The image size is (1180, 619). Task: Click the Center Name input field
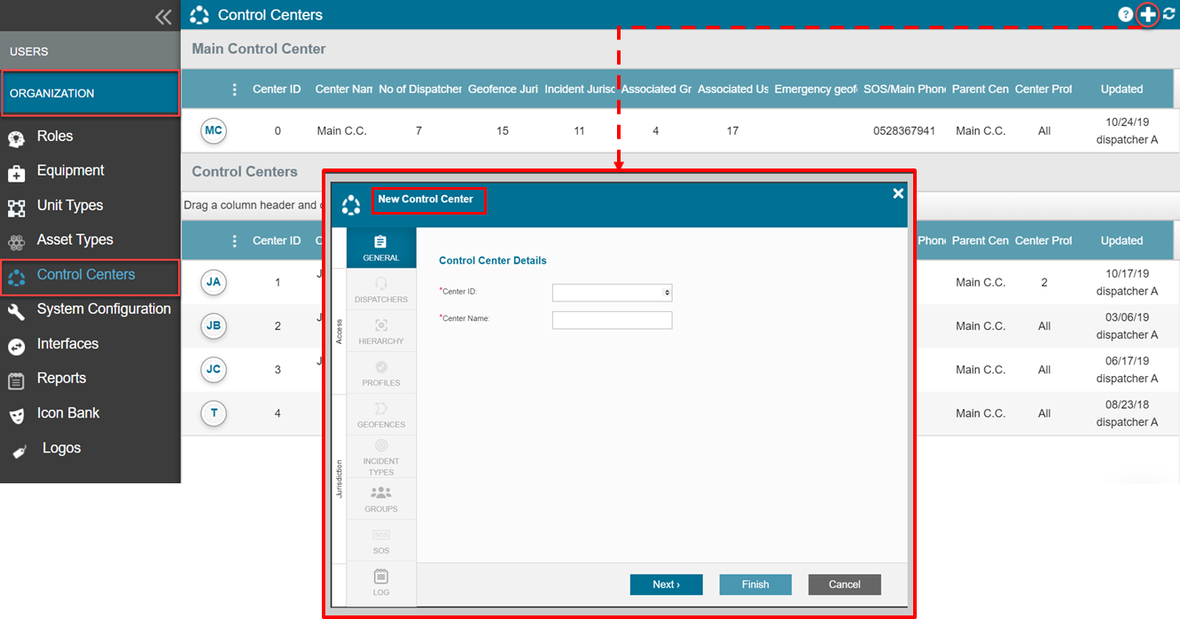click(x=612, y=320)
